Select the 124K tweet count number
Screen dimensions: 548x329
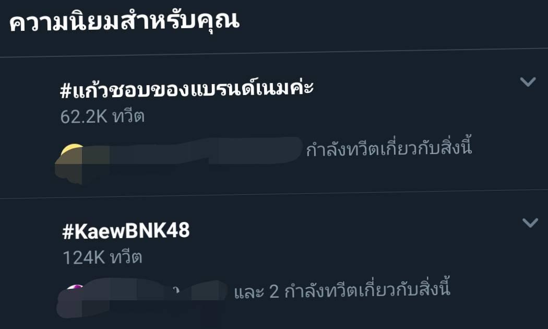(x=84, y=257)
